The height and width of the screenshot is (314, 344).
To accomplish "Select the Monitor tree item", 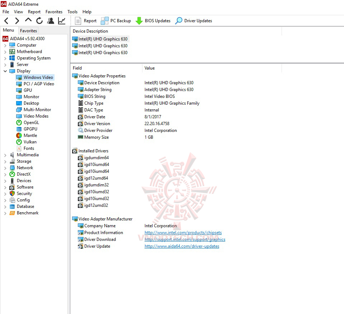I will click(x=28, y=97).
